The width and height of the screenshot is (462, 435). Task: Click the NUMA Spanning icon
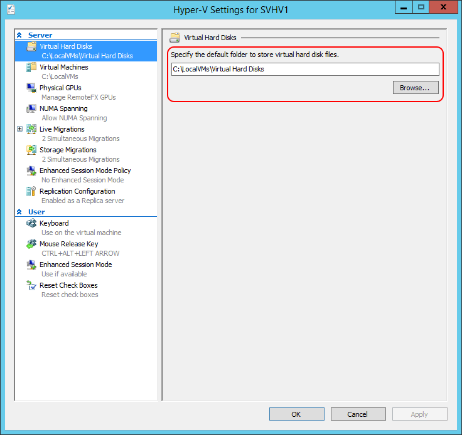coord(31,108)
